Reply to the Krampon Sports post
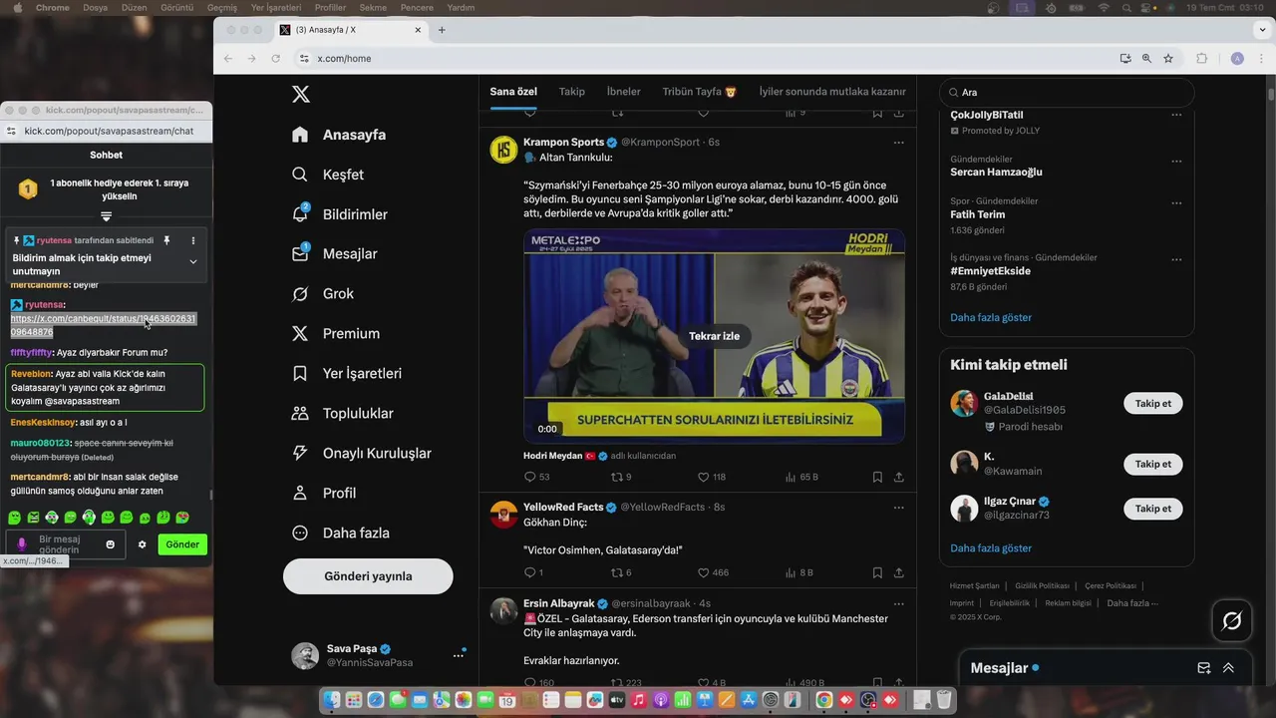Screen dimensions: 1276x718 coord(536,477)
